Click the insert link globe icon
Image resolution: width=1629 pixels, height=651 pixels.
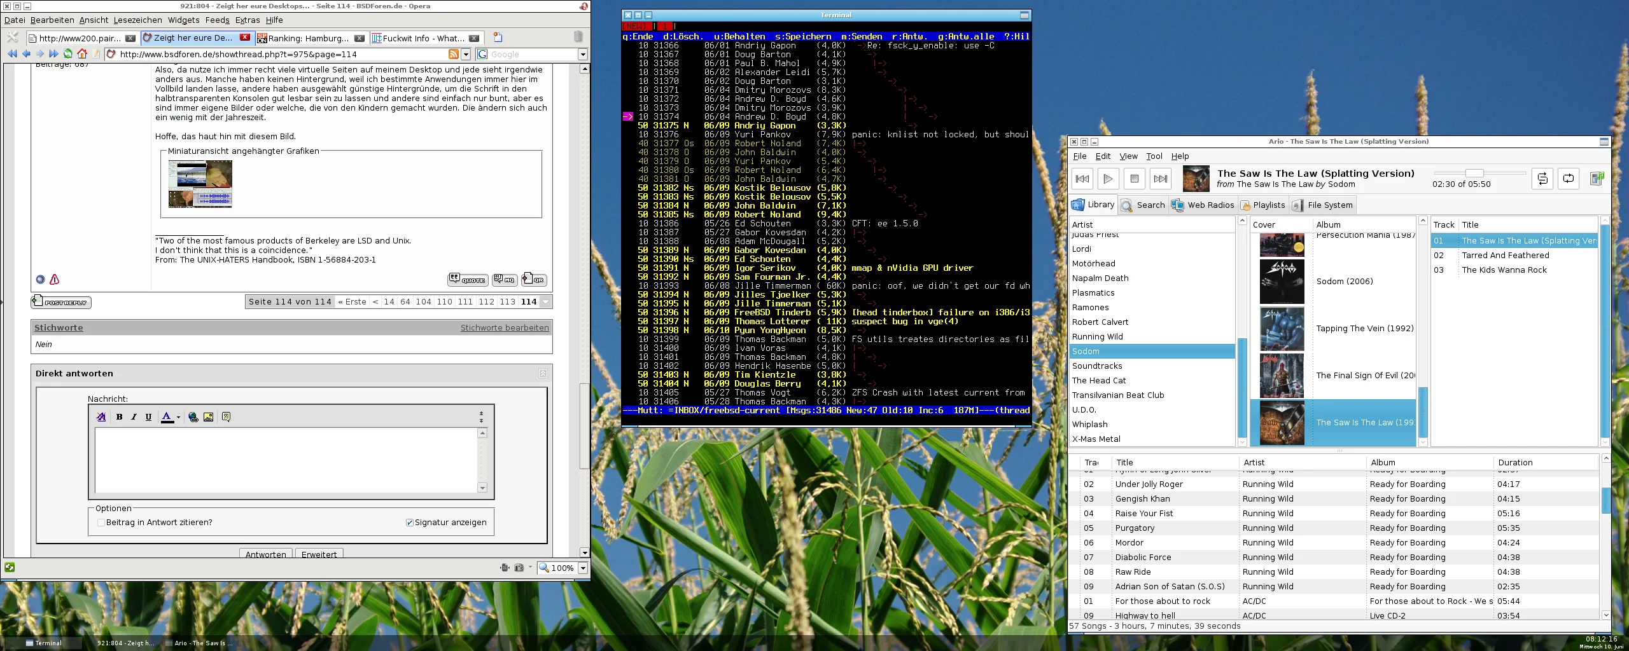pyautogui.click(x=193, y=417)
